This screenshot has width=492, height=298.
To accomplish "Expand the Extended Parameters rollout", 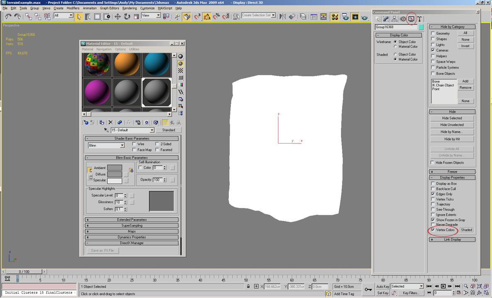I will 132,220.
